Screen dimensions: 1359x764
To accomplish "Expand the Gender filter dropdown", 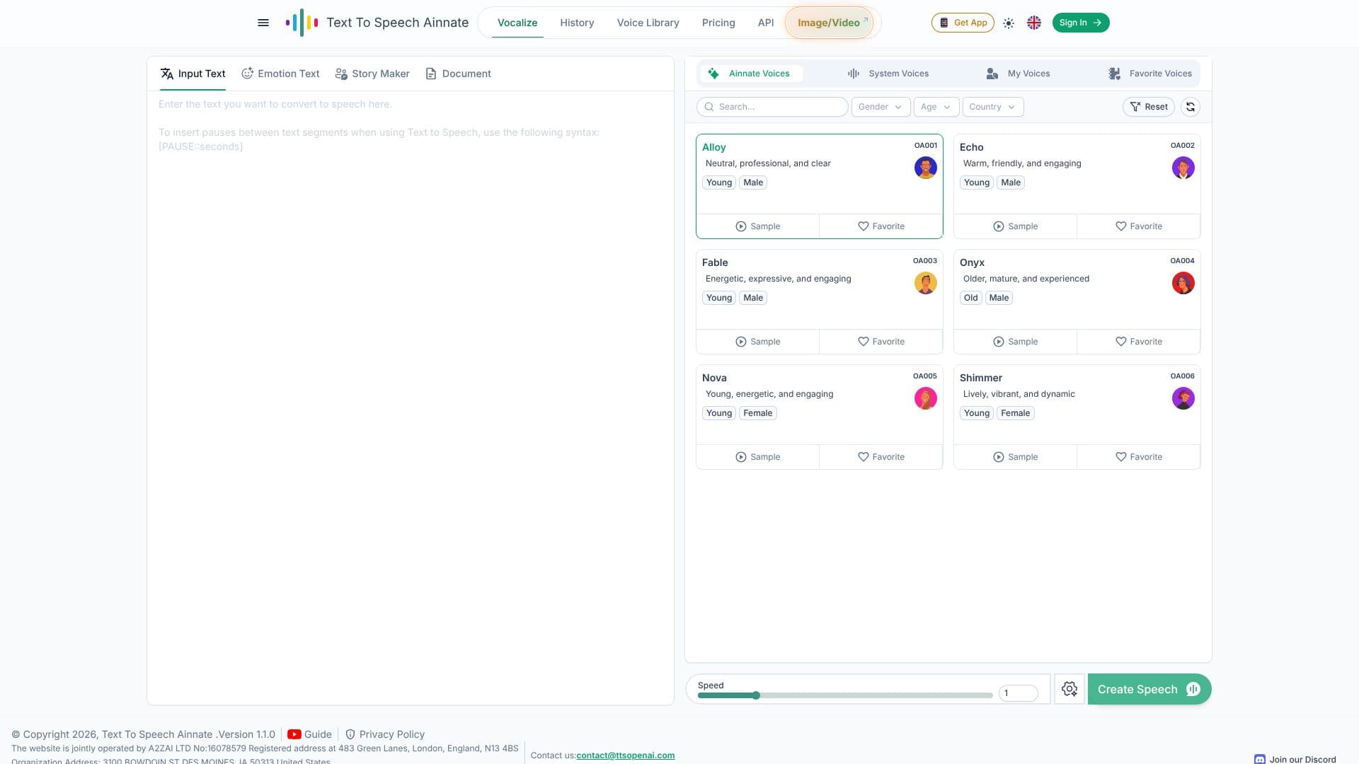I will tap(881, 107).
